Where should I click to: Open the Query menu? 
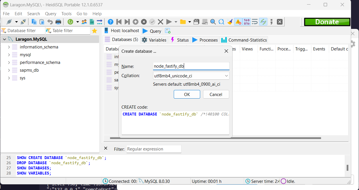[x=51, y=14]
